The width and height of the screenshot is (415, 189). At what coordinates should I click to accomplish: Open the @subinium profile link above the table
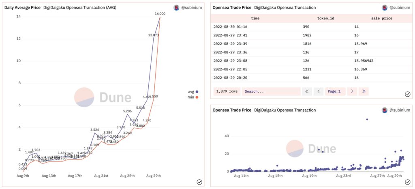click(400, 8)
